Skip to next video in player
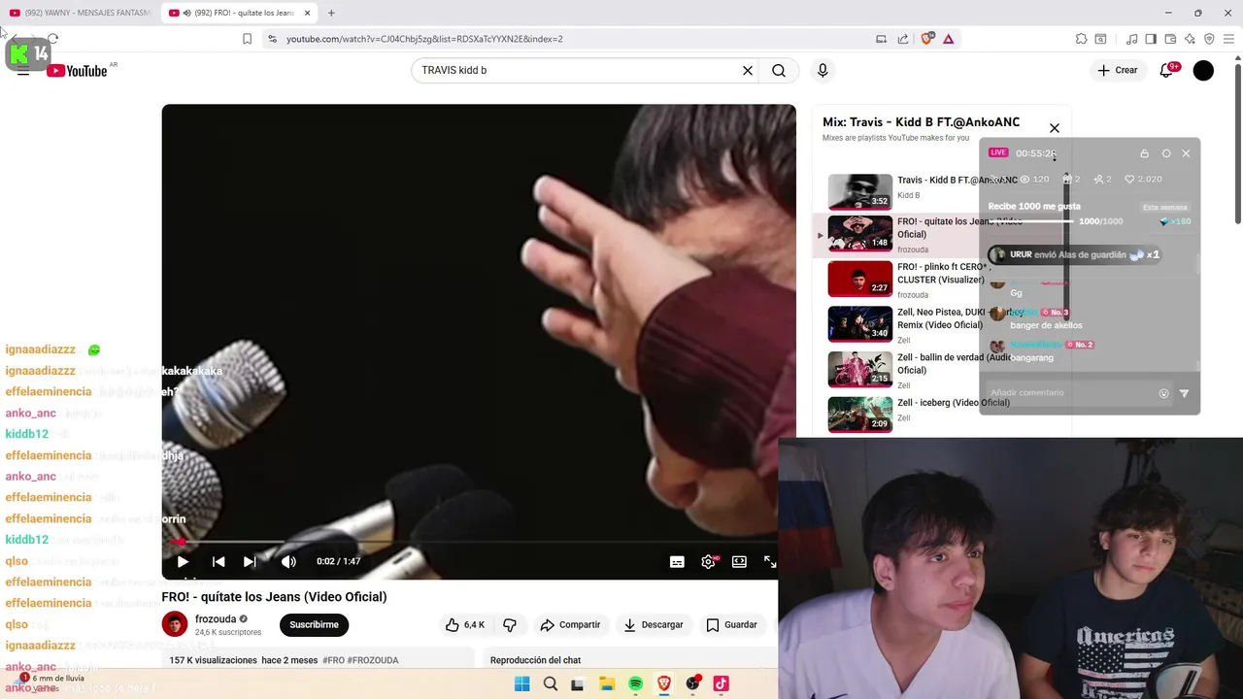Image resolution: width=1243 pixels, height=699 pixels. pos(250,561)
